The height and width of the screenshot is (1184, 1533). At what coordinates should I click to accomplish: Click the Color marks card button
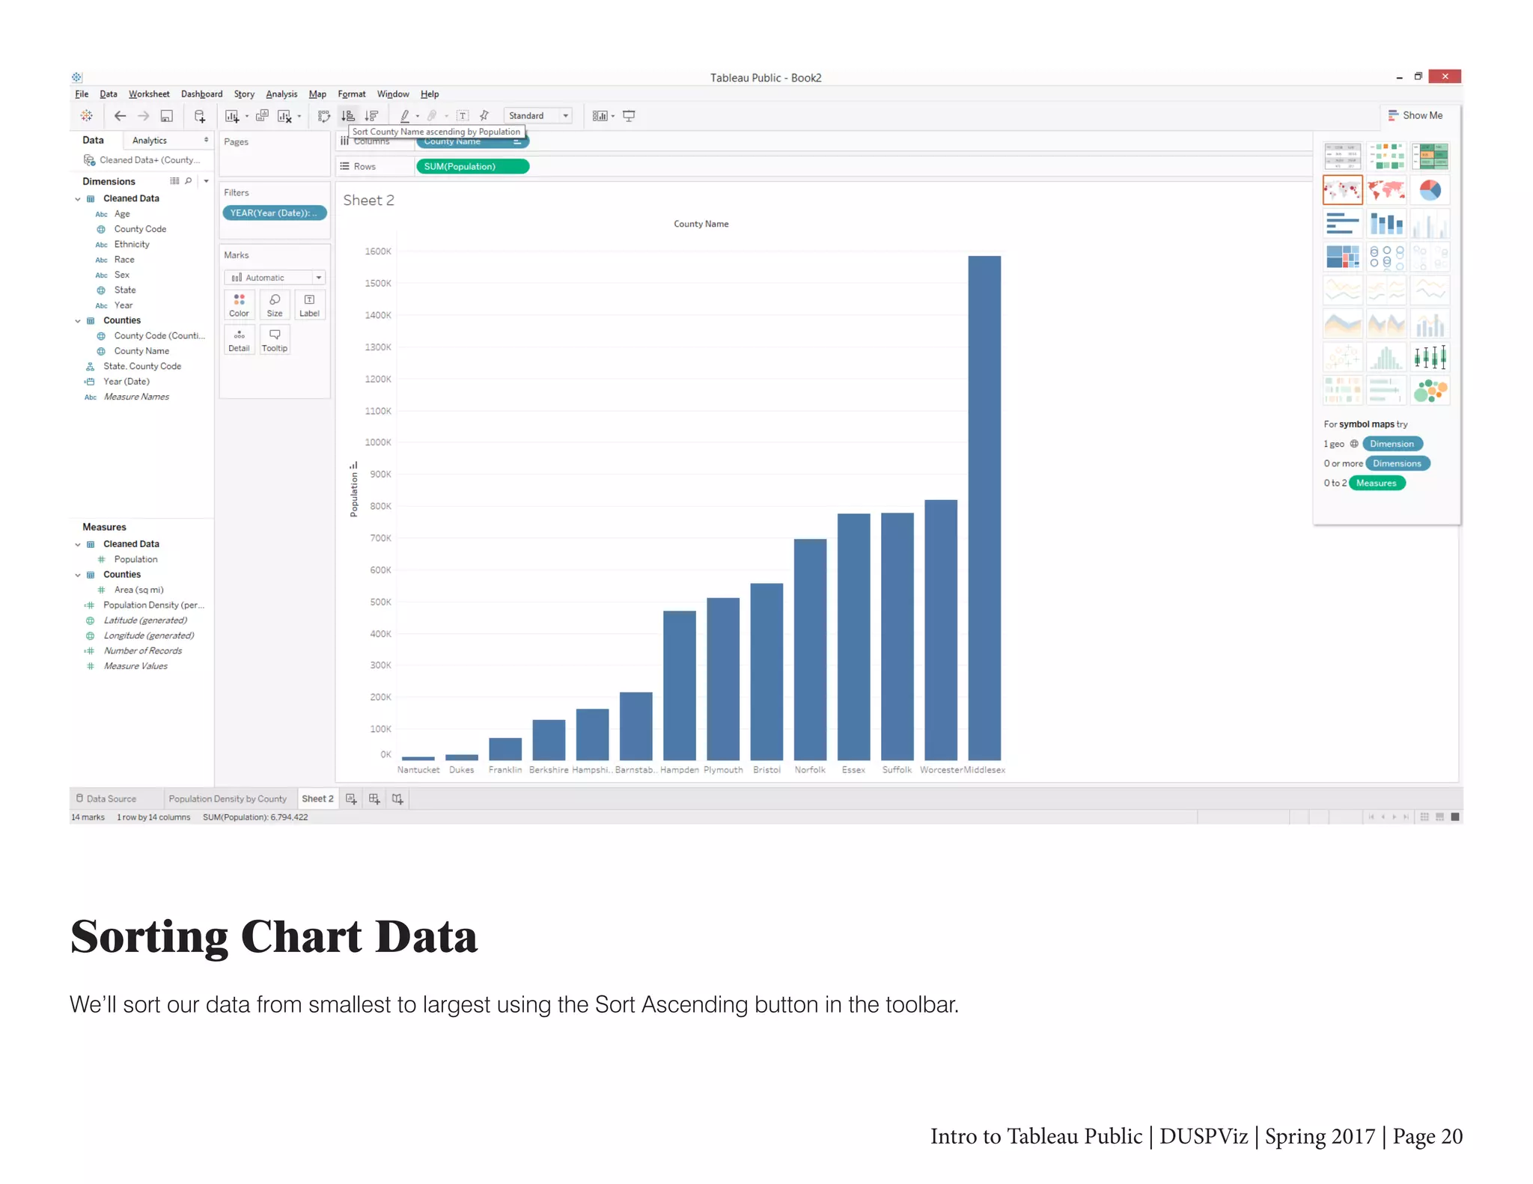[x=240, y=305]
